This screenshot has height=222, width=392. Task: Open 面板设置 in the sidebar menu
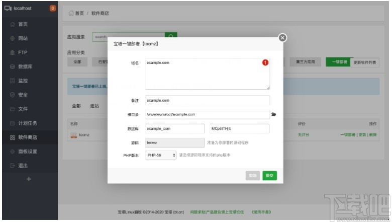point(28,152)
